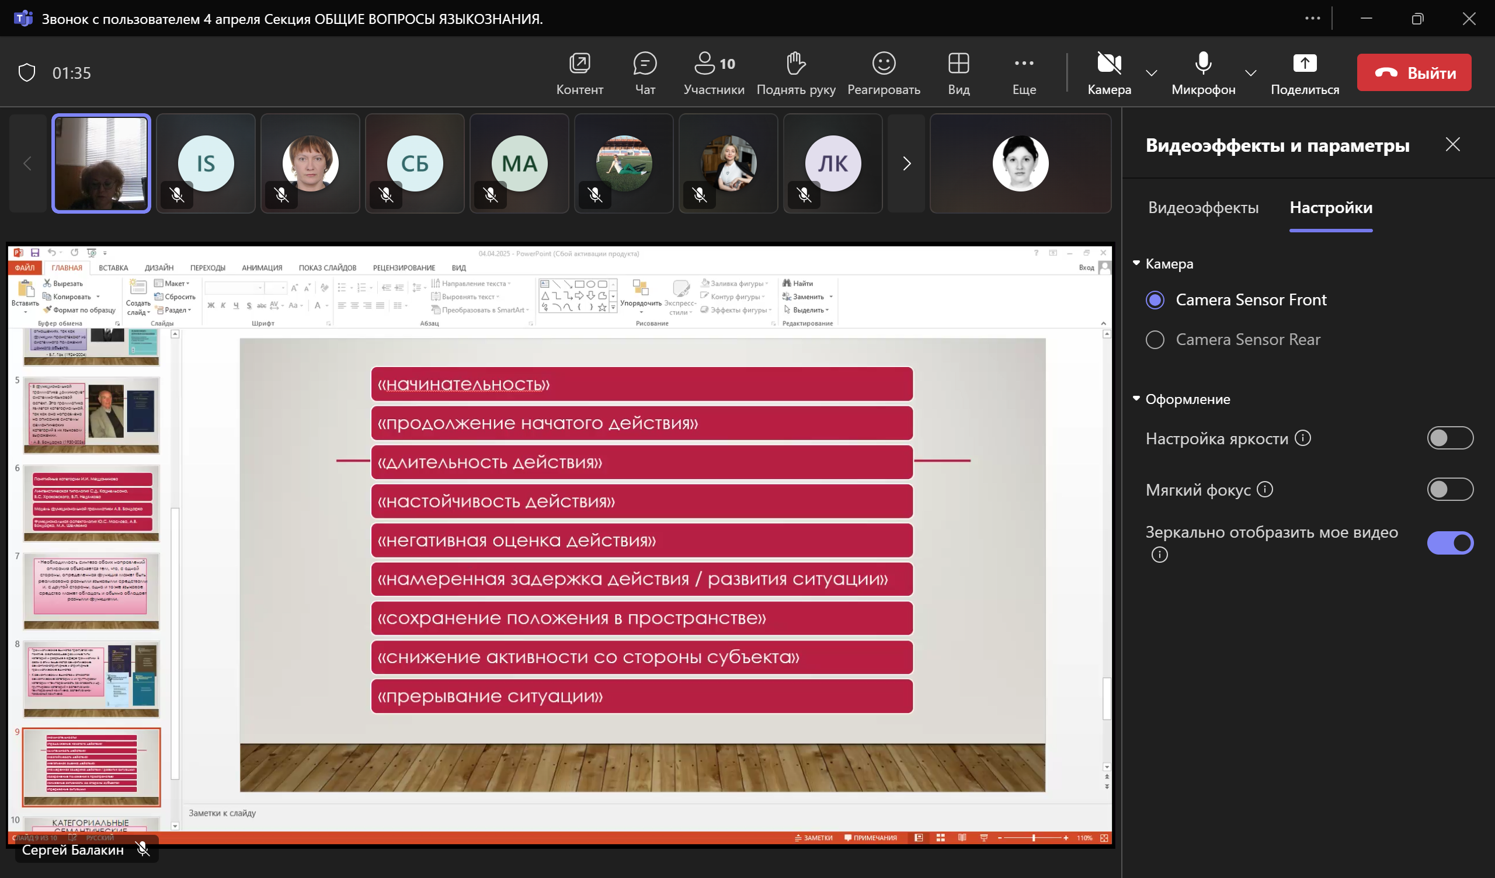1495x878 pixels.
Task: Enable the Настройка яркости toggle
Action: [x=1449, y=438]
